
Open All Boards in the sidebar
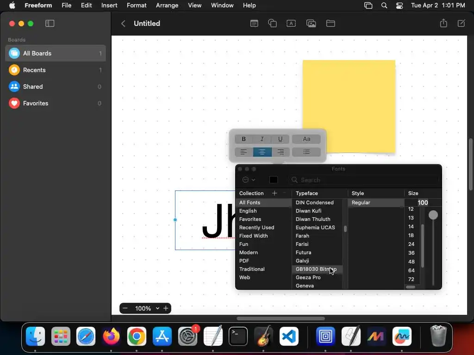pos(56,54)
